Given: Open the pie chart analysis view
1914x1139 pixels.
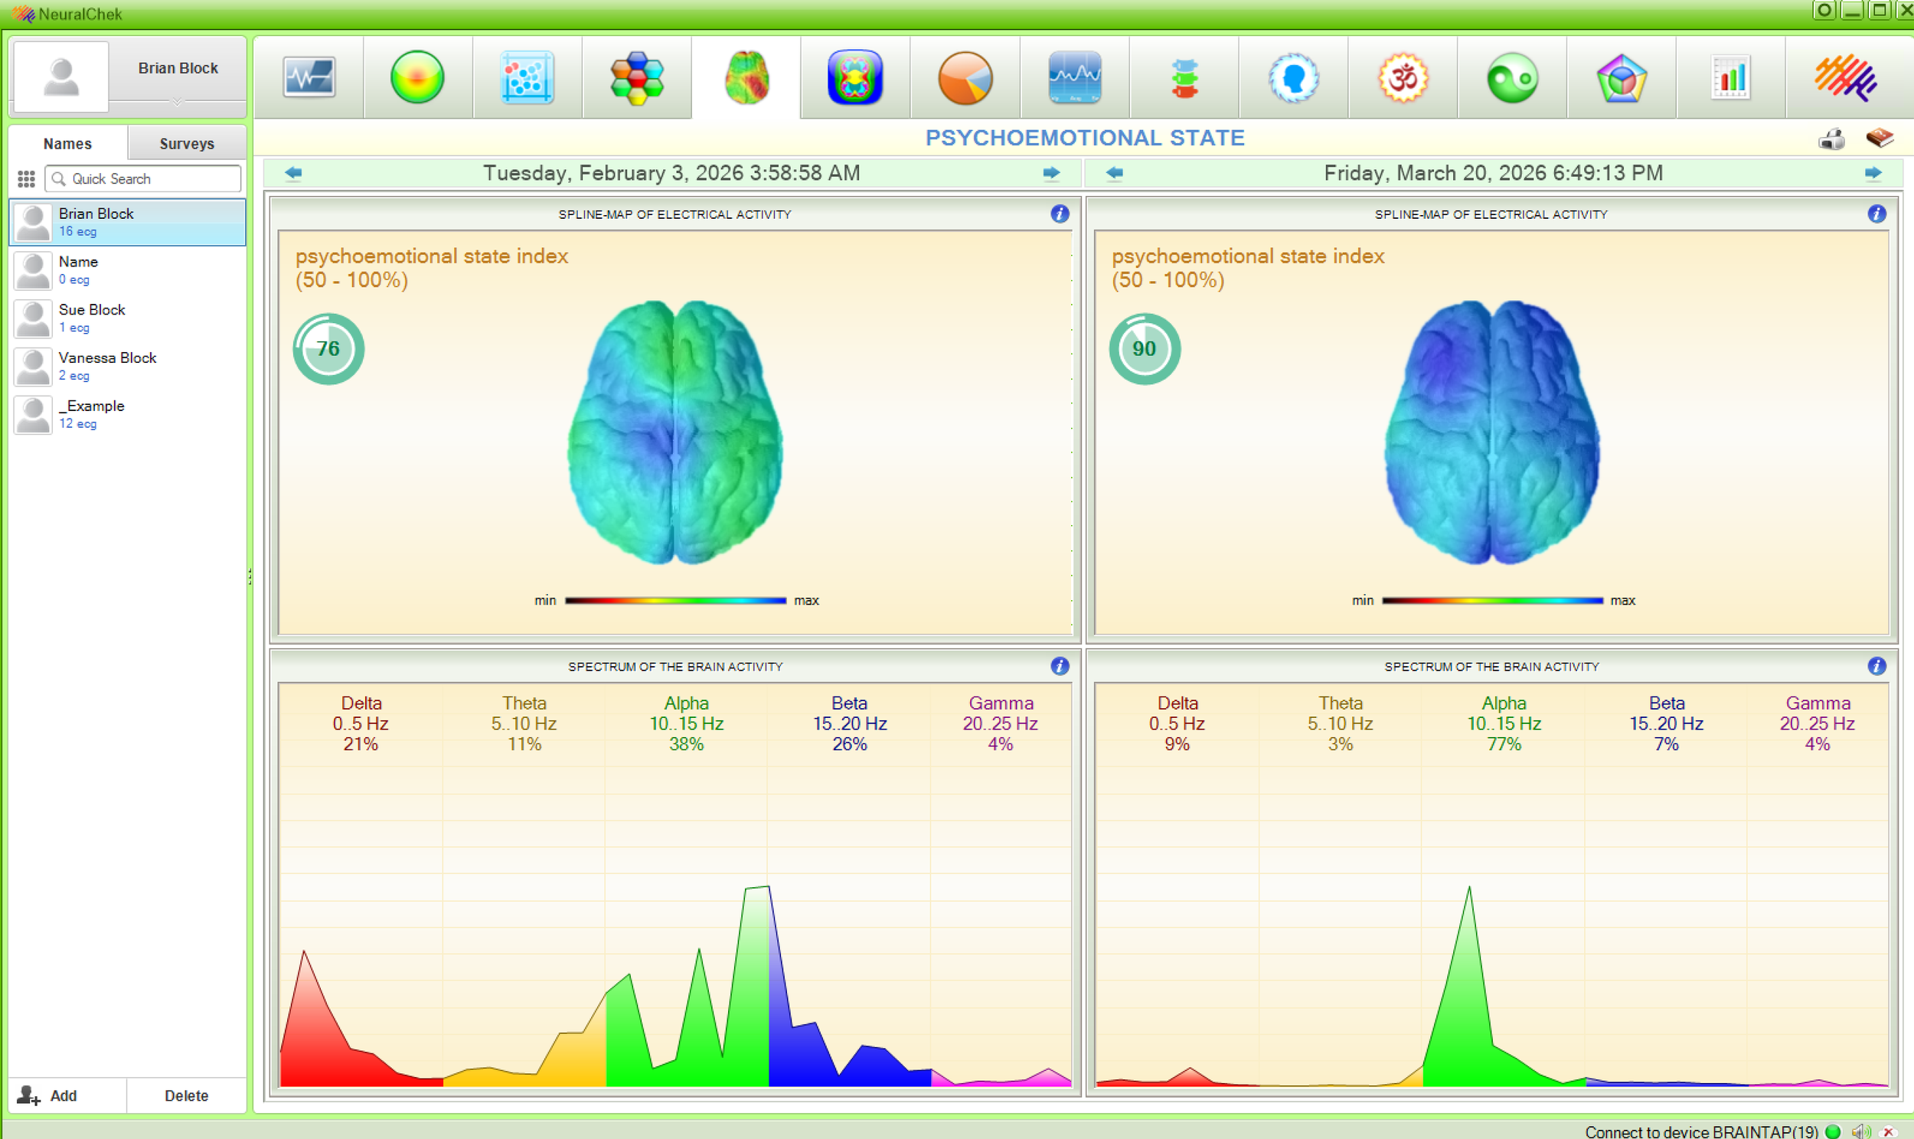Looking at the screenshot, I should coord(965,77).
